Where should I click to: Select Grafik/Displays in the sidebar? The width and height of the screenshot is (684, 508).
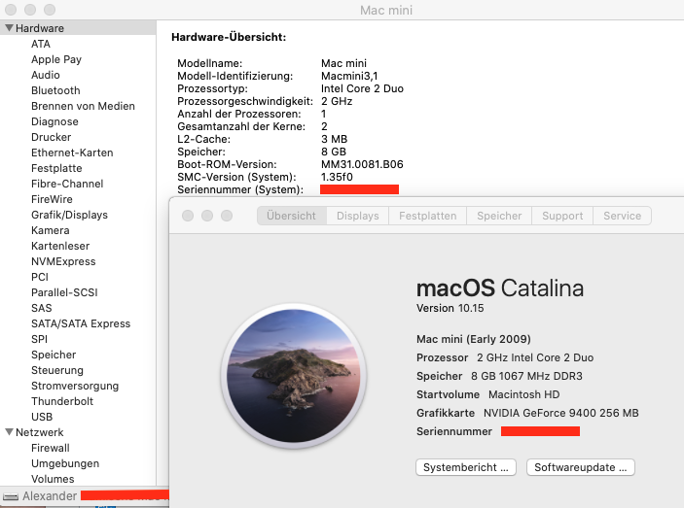(x=69, y=215)
